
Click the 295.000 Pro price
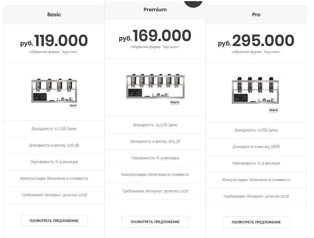click(263, 41)
